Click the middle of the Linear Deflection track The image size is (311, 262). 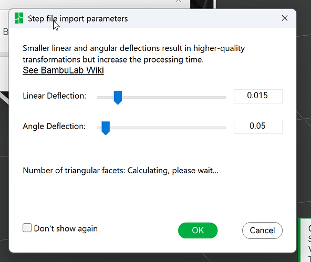coord(161,97)
